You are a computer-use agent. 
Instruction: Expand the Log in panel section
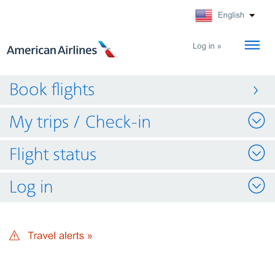coord(137,188)
